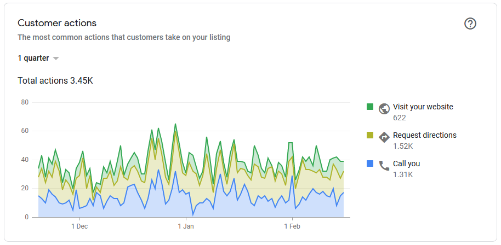Click the 1.31K calls count
The width and height of the screenshot is (501, 245).
click(x=403, y=174)
